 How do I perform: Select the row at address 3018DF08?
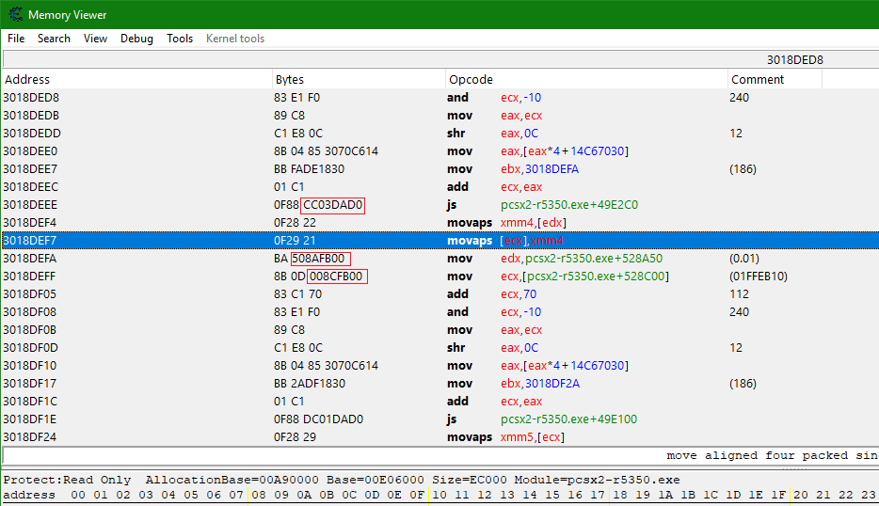pos(440,312)
